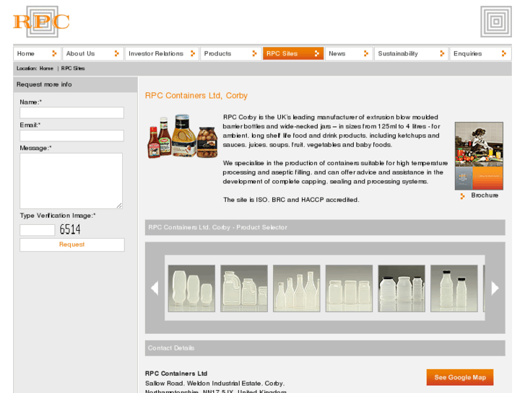525x393 pixels.
Task: Click the arrow icon next to Sustainability
Action: click(442, 53)
